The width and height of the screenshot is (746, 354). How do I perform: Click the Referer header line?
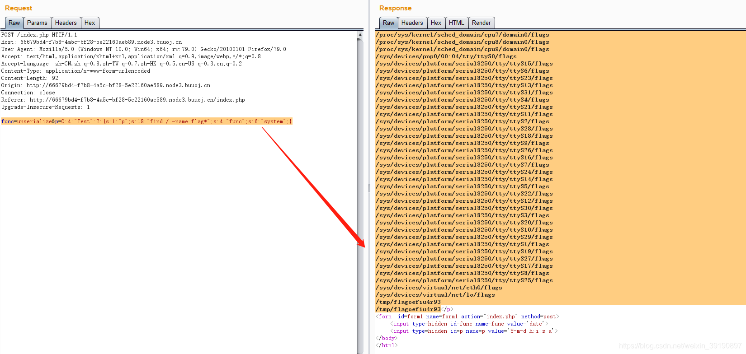click(123, 100)
